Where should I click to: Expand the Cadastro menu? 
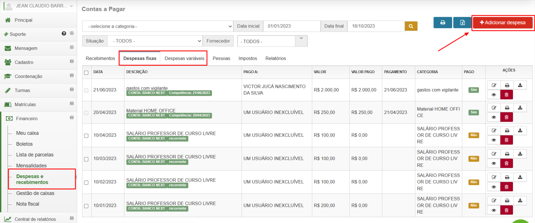pos(72,61)
